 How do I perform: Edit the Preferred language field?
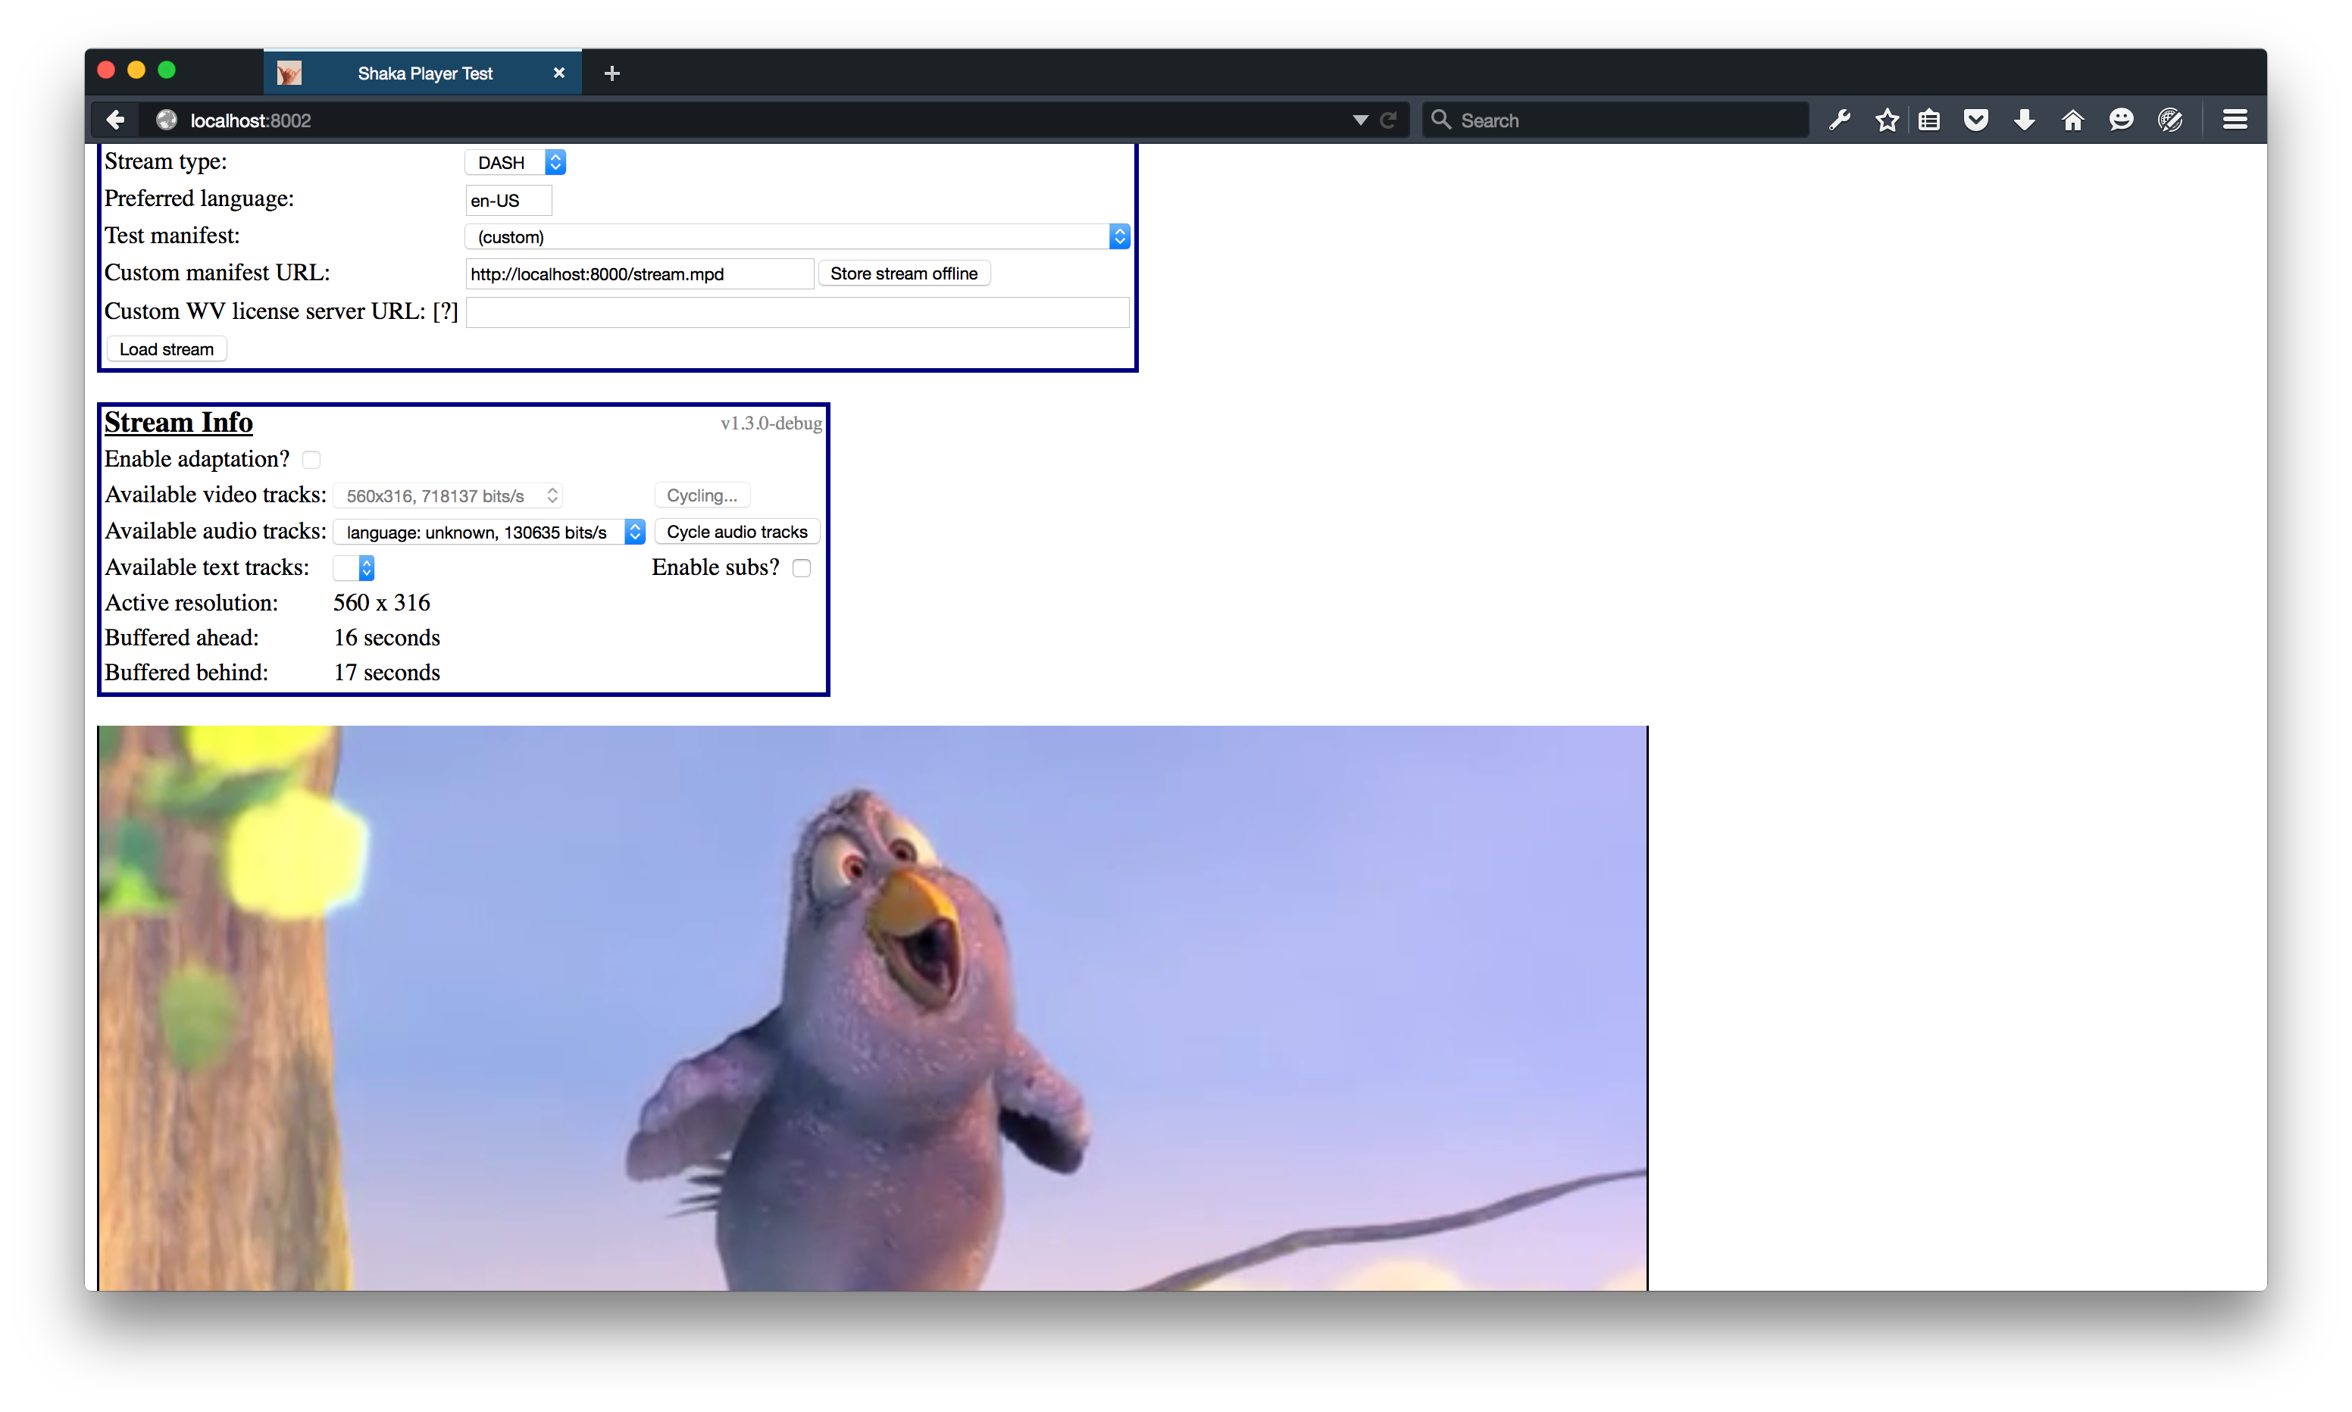tap(508, 200)
